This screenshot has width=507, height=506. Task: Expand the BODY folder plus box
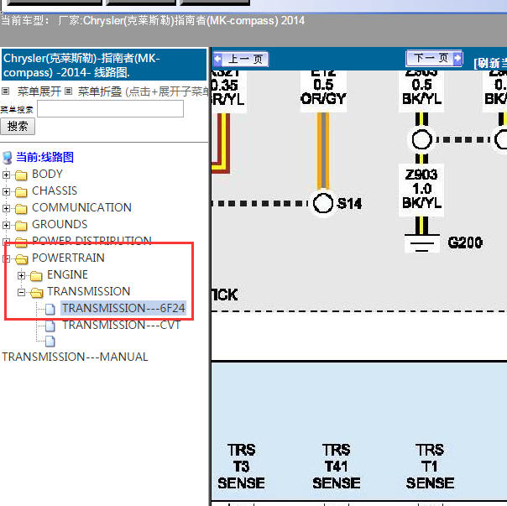coord(6,175)
